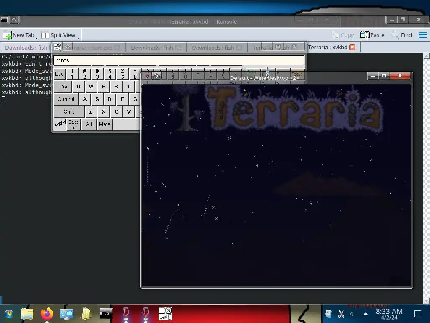
Task: Click the C key on xvkbd
Action: tap(116, 112)
